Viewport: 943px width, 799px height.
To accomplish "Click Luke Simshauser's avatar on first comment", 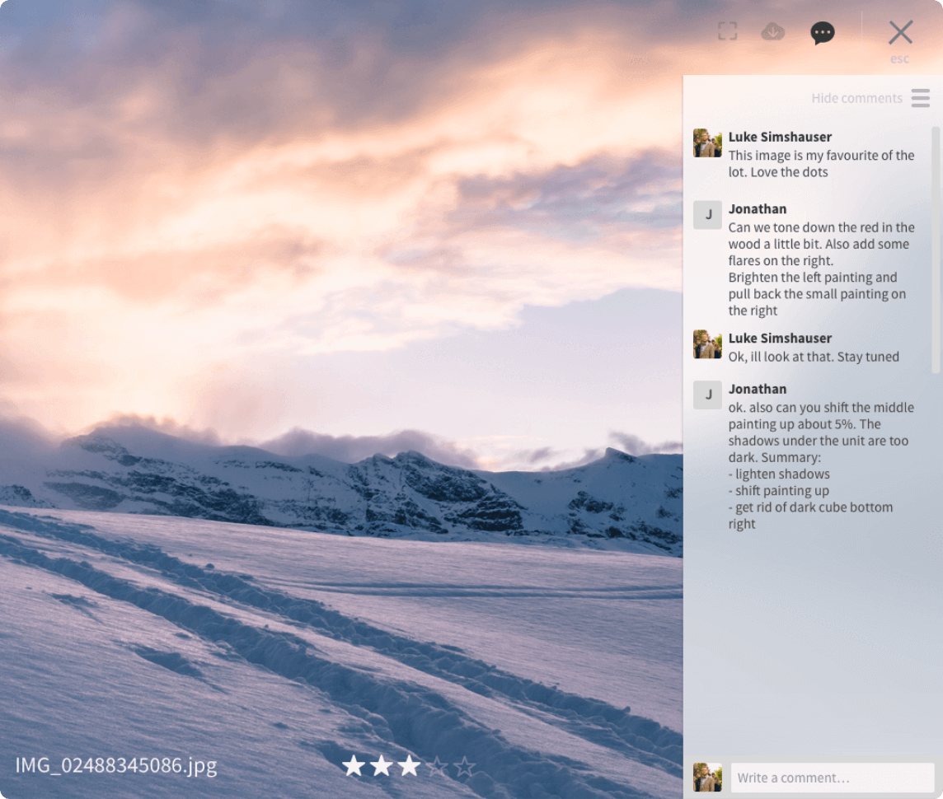I will 707,143.
